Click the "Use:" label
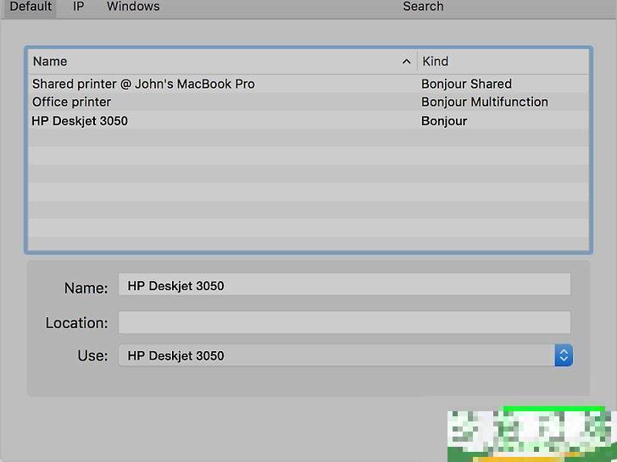Image resolution: width=617 pixels, height=462 pixels. click(x=92, y=355)
